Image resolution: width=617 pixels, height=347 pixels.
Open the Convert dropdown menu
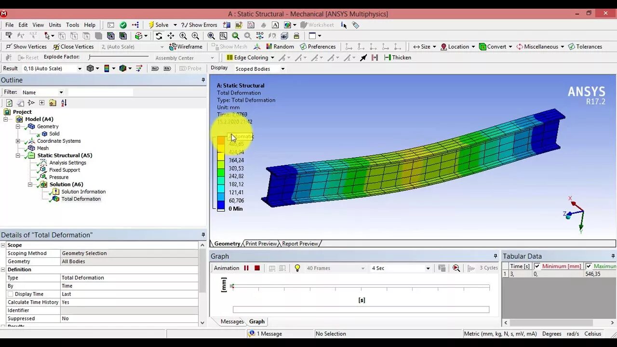pyautogui.click(x=496, y=47)
